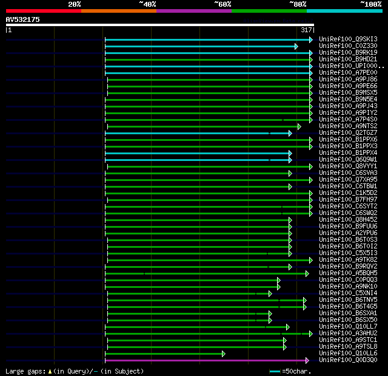Select the UniRef100_C6SVA3 hit

coord(348,173)
